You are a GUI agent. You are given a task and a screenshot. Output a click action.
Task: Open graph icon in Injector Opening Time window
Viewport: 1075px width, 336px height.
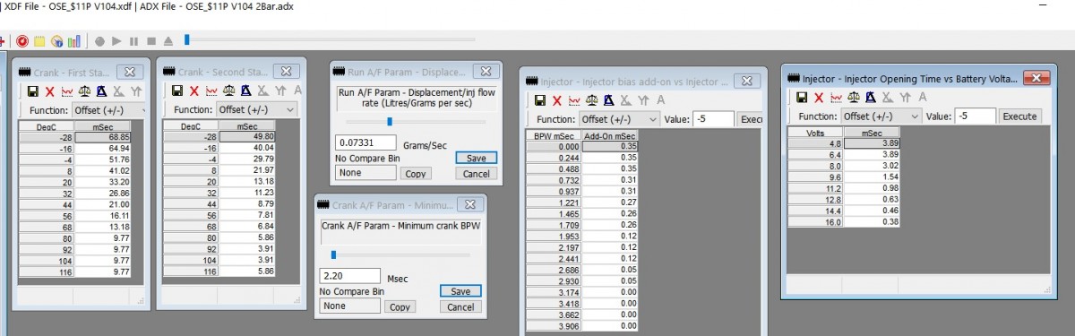click(836, 98)
